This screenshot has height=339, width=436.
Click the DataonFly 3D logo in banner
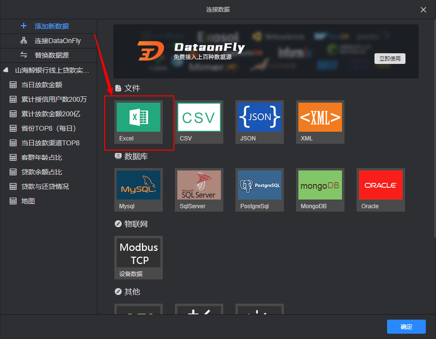click(151, 51)
